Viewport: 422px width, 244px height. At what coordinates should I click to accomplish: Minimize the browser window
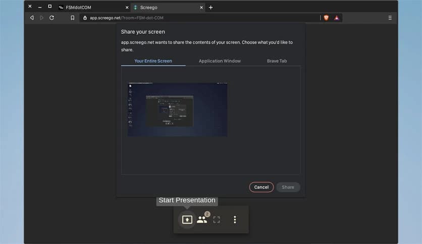(40, 7)
